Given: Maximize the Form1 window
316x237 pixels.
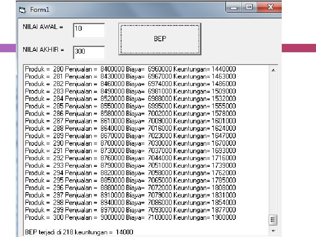Looking at the screenshot, I should point(249,7).
